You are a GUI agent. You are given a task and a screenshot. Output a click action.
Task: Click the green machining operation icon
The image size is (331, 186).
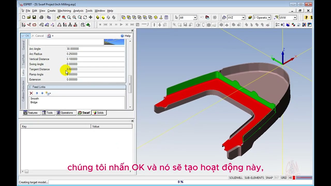coord(88,25)
